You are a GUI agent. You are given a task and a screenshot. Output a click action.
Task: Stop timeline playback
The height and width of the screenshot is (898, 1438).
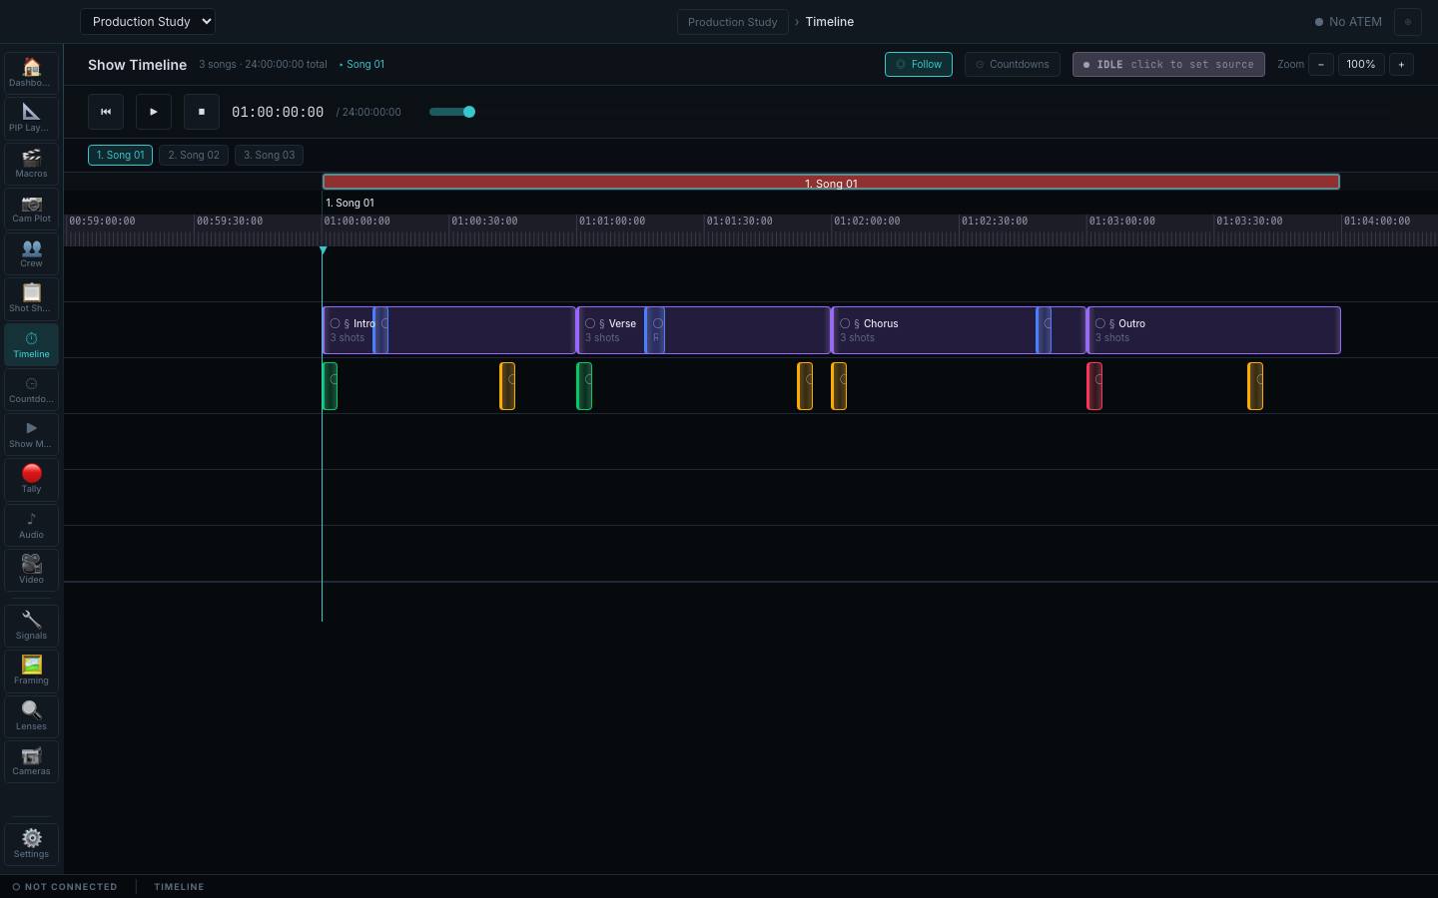[202, 112]
